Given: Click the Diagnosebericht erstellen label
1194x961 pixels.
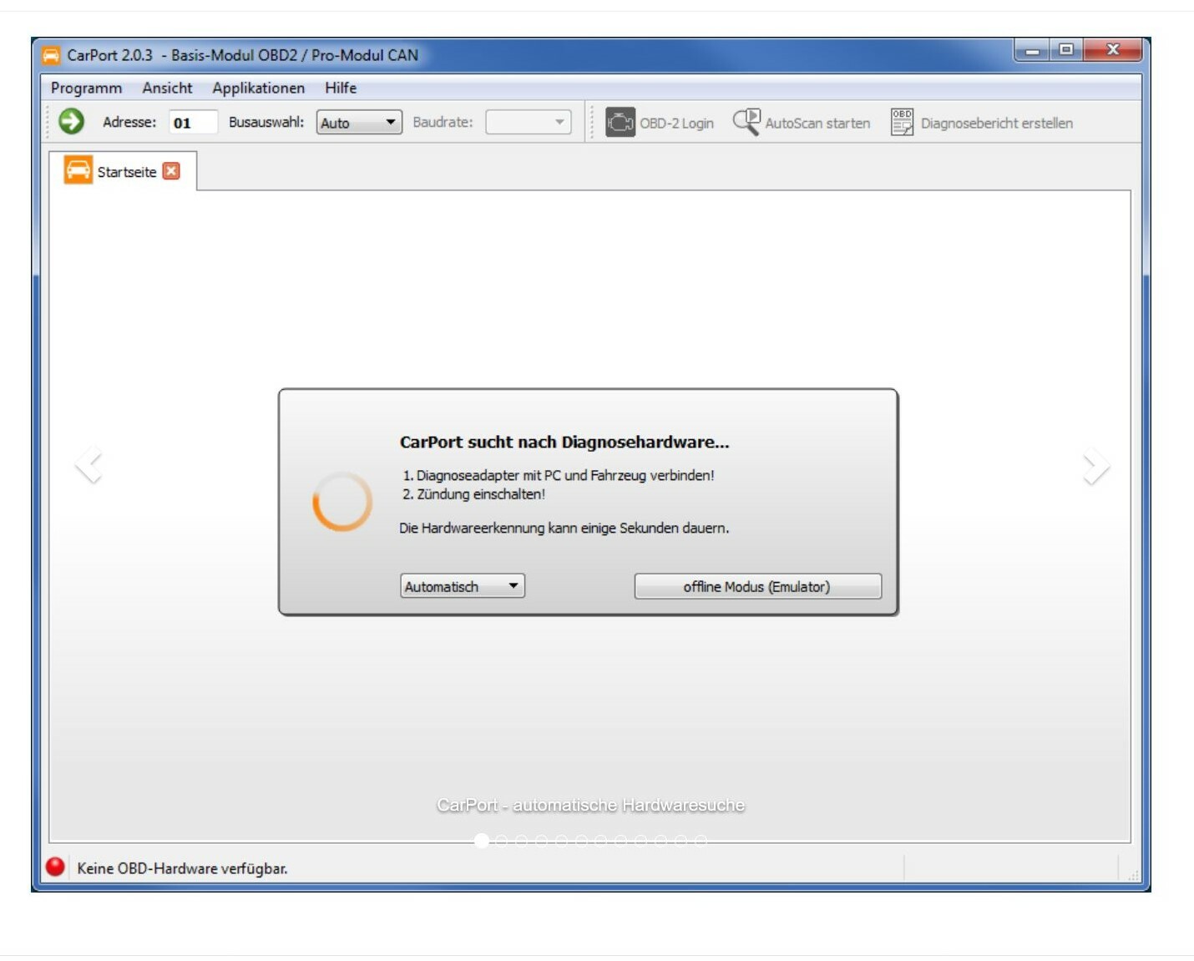Looking at the screenshot, I should 996,123.
